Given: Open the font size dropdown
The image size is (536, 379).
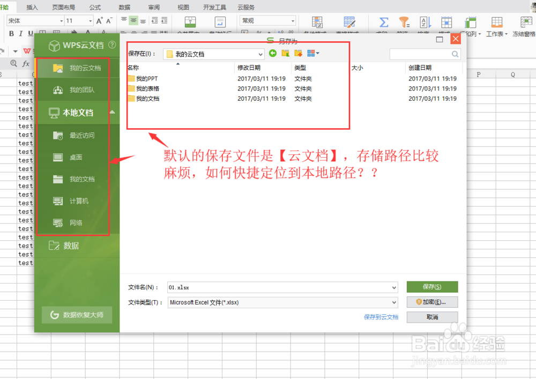Looking at the screenshot, I should (90, 21).
